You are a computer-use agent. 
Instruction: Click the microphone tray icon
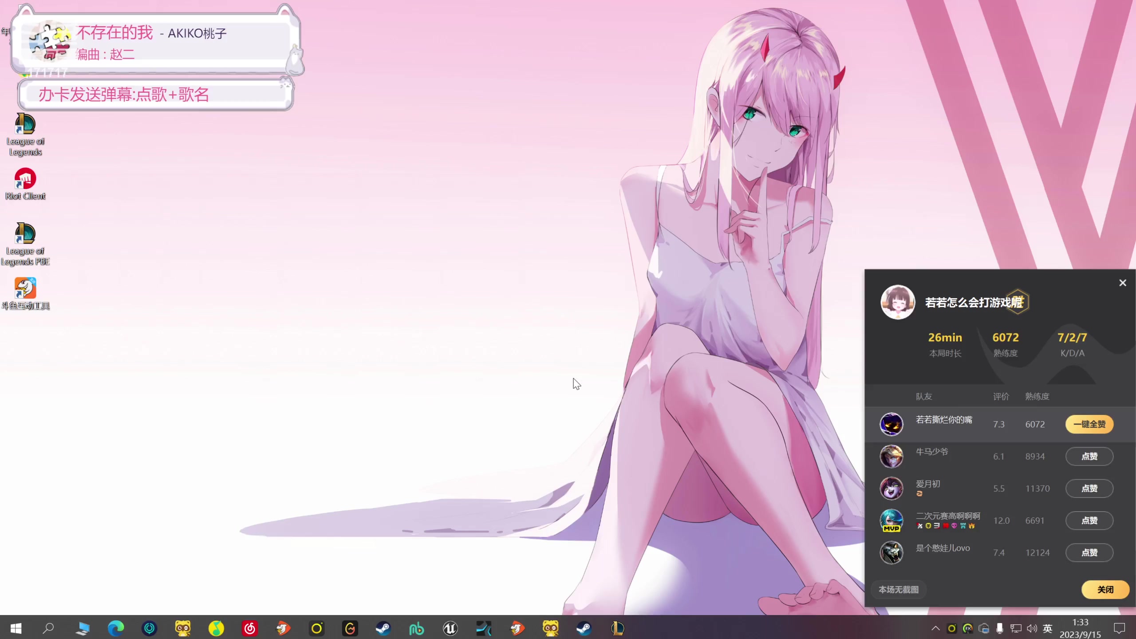[1000, 628]
